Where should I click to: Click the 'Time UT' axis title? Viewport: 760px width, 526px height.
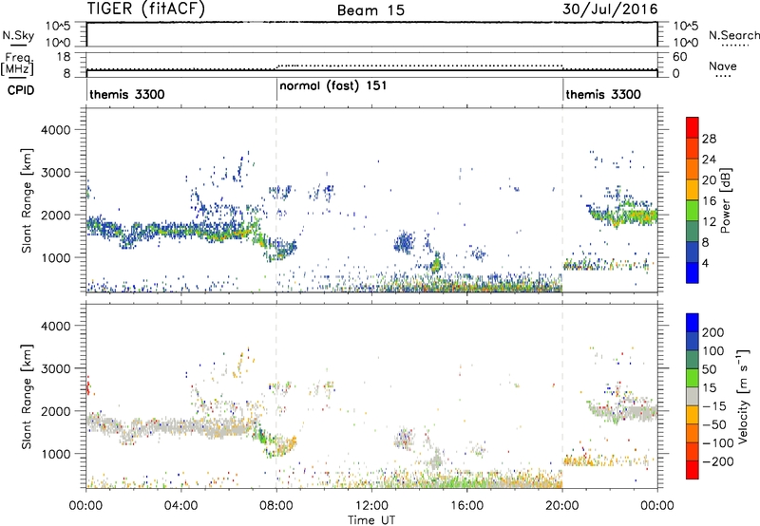371,520
